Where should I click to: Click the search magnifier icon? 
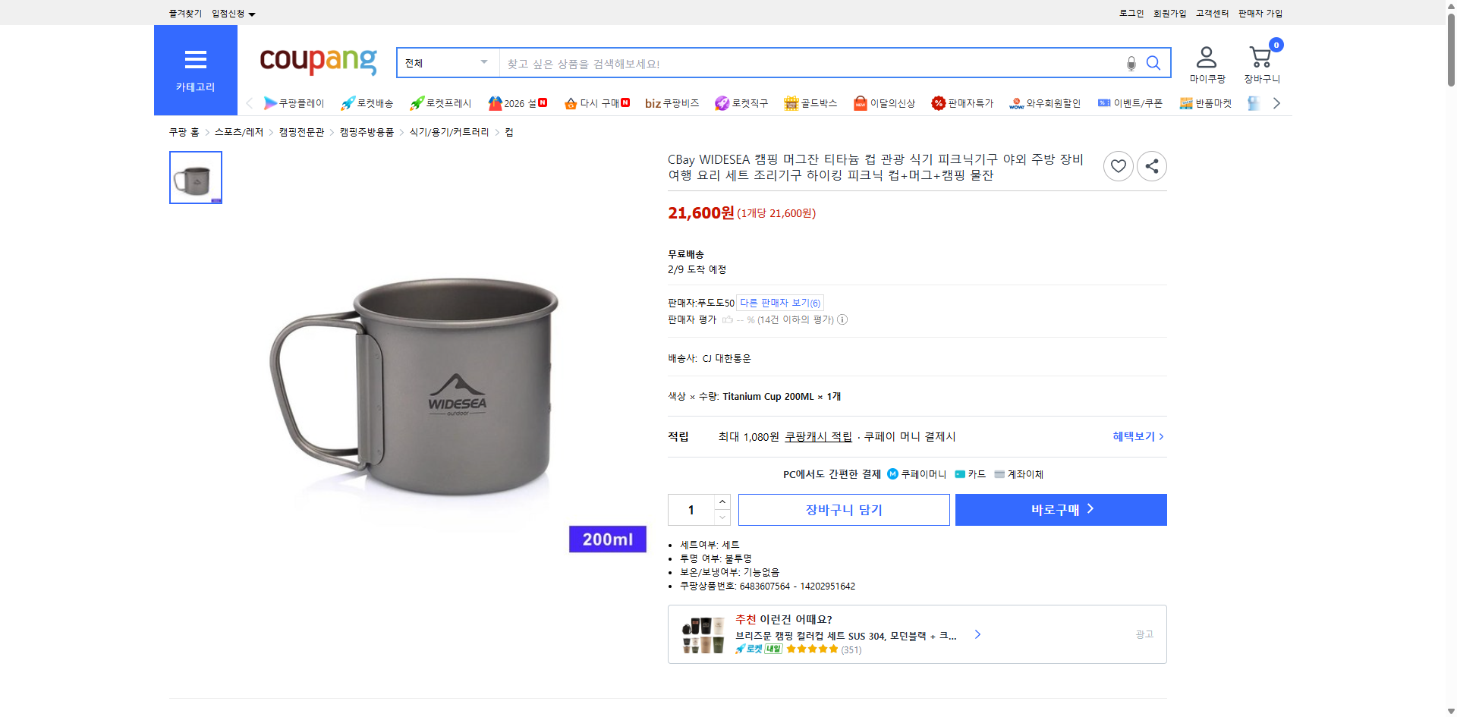pos(1153,63)
